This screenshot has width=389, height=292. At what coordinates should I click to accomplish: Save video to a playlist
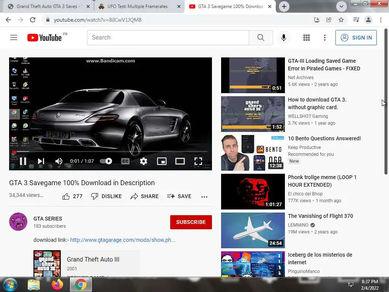tap(179, 196)
